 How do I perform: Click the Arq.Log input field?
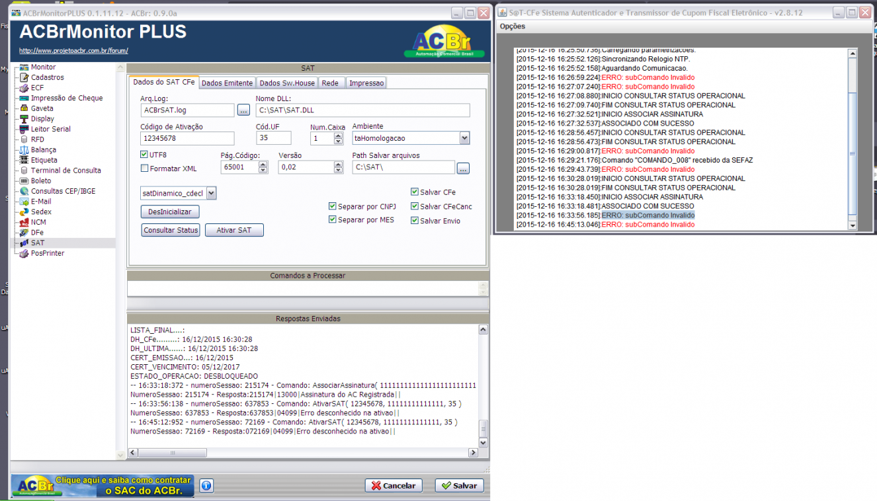click(x=187, y=110)
